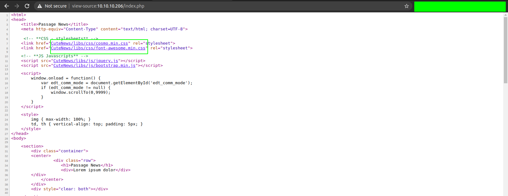Click the <h1>Passage News</h1> line
Viewport: 508px width, 196px height.
(87, 165)
